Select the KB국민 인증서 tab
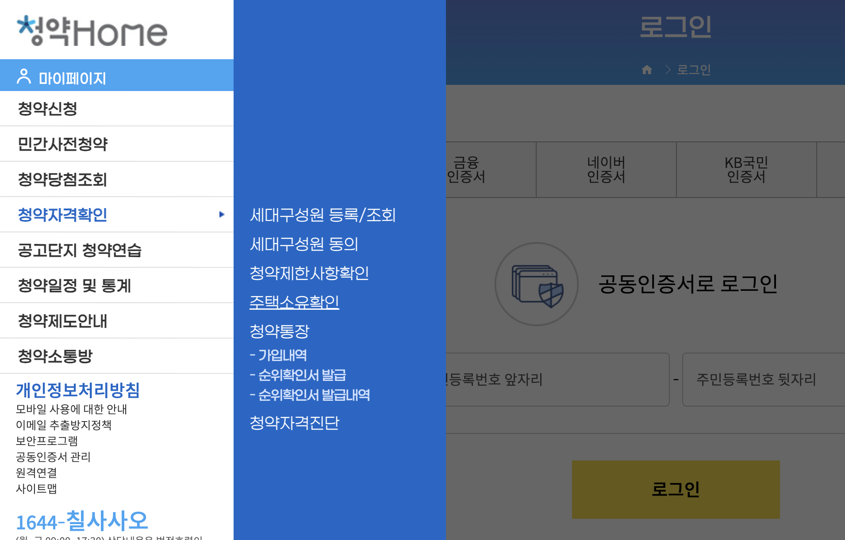 (746, 170)
